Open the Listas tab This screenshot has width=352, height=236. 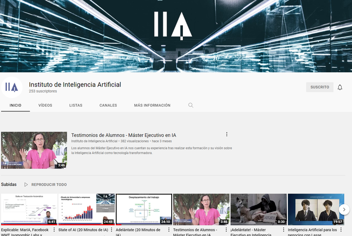point(76,105)
